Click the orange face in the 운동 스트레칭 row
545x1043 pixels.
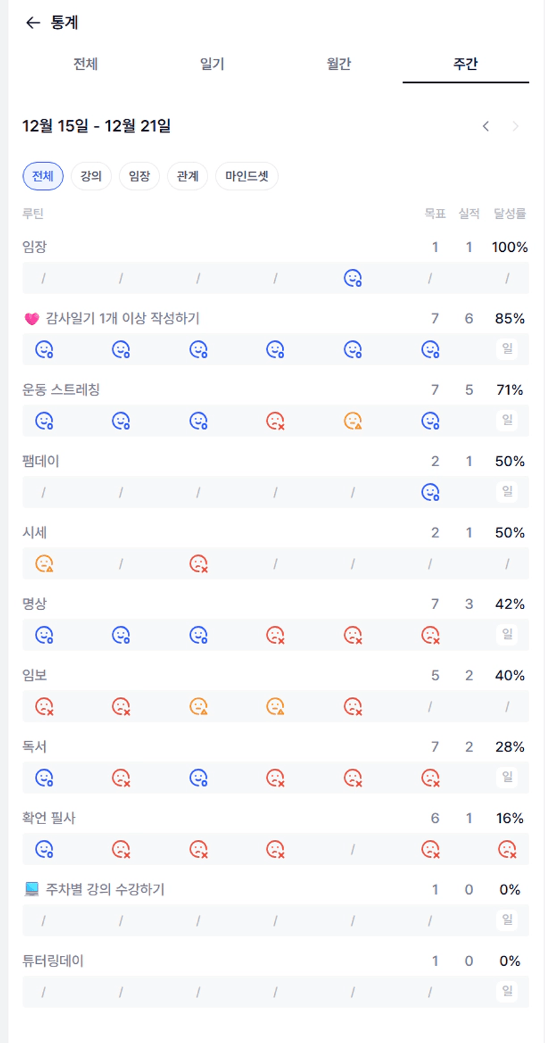[x=353, y=421]
